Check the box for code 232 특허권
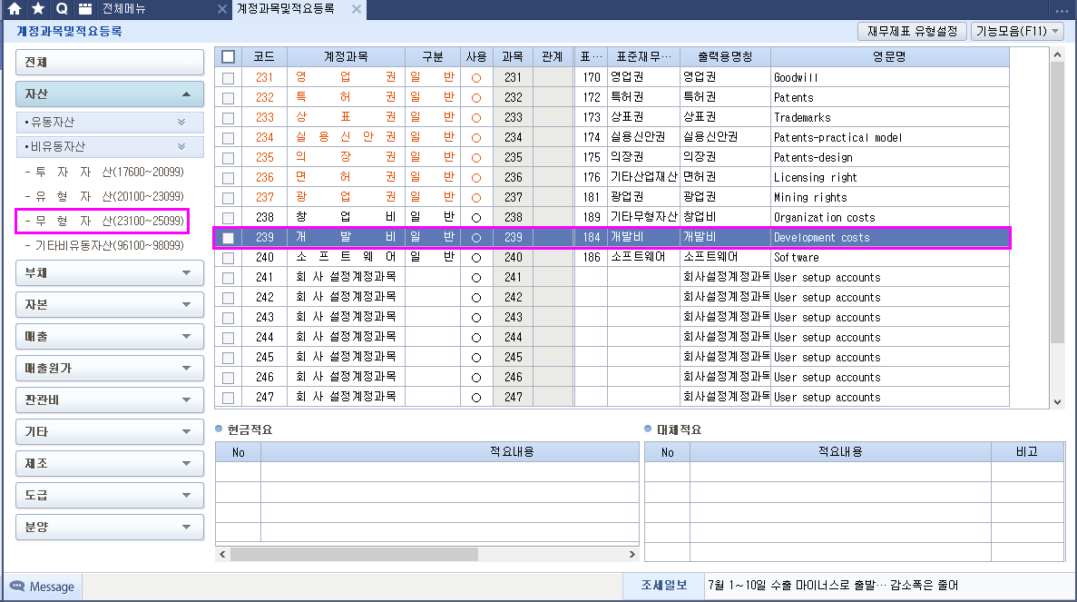Image resolution: width=1077 pixels, height=602 pixels. (x=228, y=98)
